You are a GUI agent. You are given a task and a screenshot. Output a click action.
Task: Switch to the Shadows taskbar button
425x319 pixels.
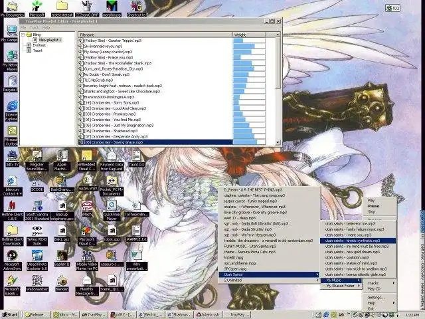coord(179,314)
